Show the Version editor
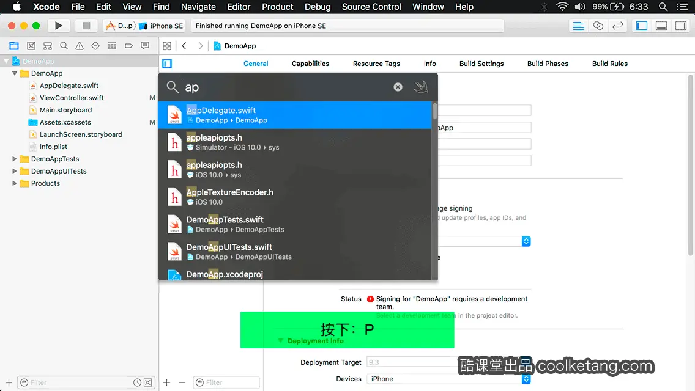The width and height of the screenshot is (695, 391). (617, 26)
